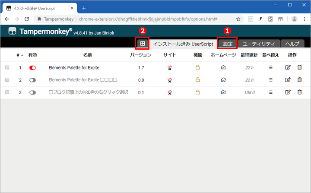This screenshot has height=193, width=311.
Task: Open the ユーティリティ tab
Action: pyautogui.click(x=259, y=44)
